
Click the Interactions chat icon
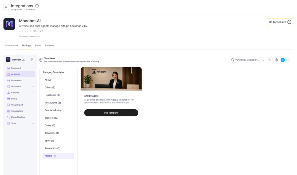click(x=8, y=80)
